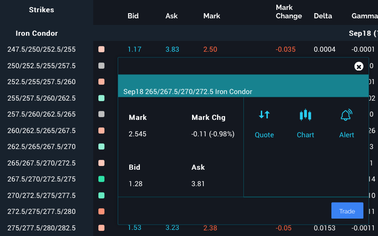Viewport: 378px width, 236px height.
Task: Select the 265/267.5/270/272.5 strike row
Action: tap(41, 163)
